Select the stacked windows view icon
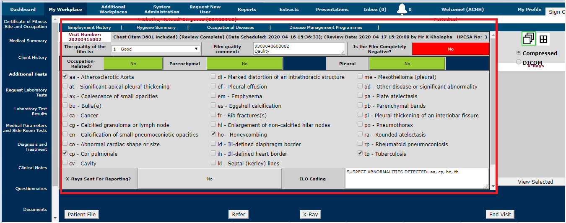 tap(529, 39)
